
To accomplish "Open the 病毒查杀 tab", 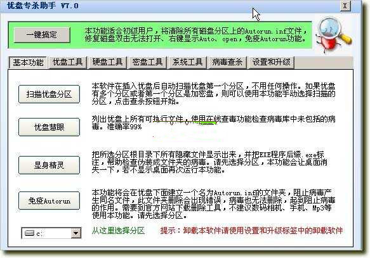I will tap(227, 62).
